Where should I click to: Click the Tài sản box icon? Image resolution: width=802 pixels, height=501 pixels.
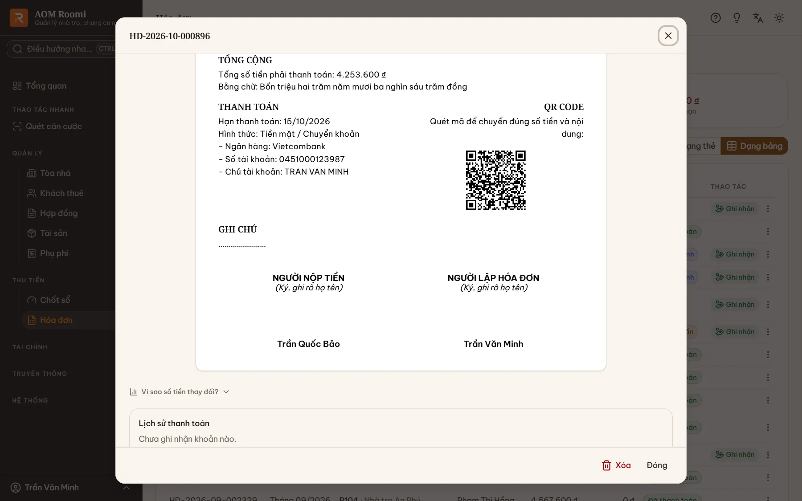(32, 233)
